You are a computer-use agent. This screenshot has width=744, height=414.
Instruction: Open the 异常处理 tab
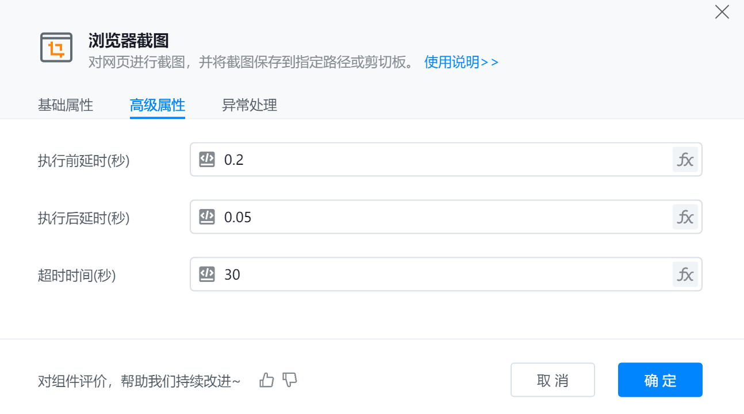point(250,105)
